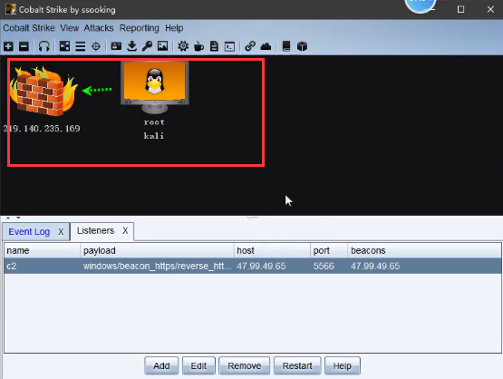
Task: Sort listeners by payload column
Action: tap(157, 250)
